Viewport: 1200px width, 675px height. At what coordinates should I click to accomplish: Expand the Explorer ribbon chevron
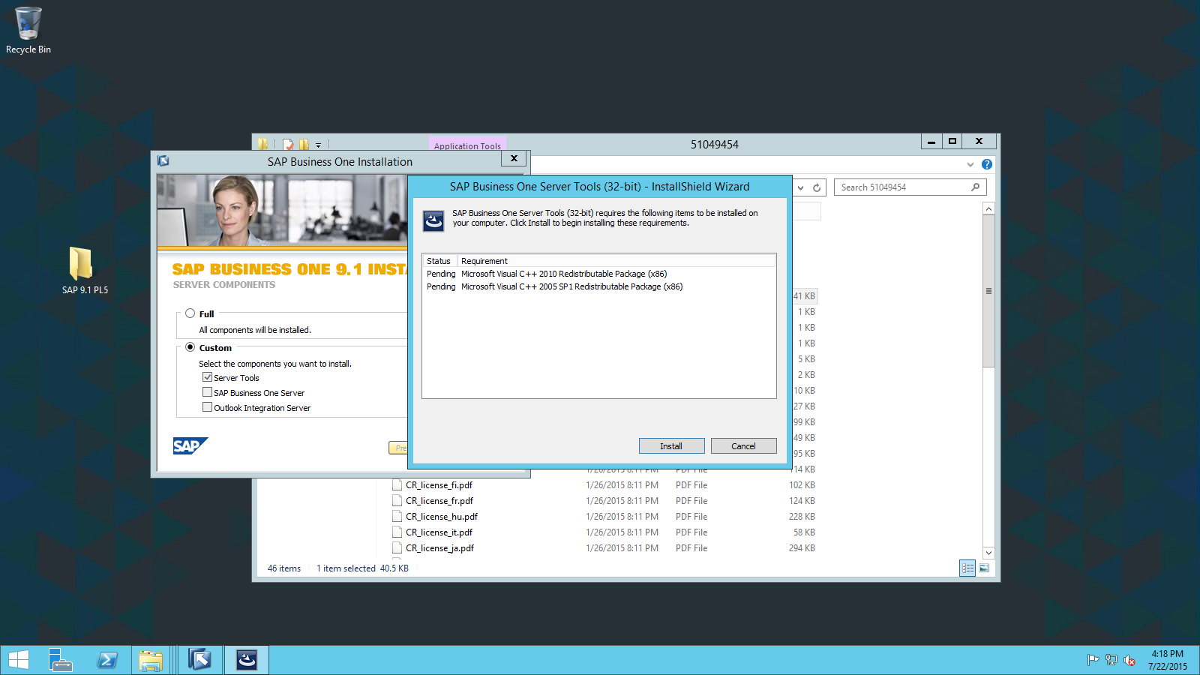pos(970,164)
